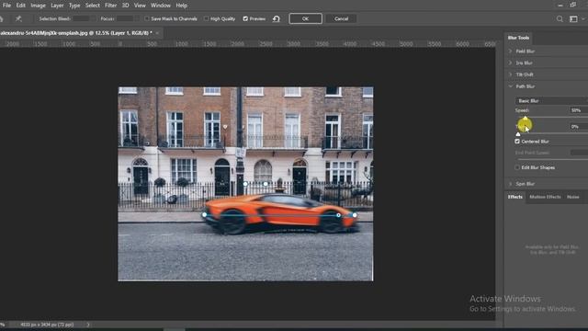Open the Edit menu

coord(20,6)
